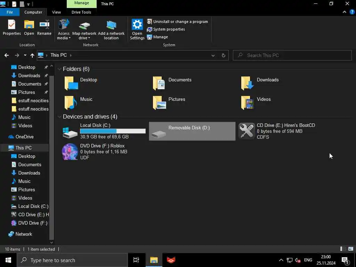Image resolution: width=356 pixels, height=267 pixels.
Task: Click the Properties ribbon icon
Action: [x=11, y=27]
